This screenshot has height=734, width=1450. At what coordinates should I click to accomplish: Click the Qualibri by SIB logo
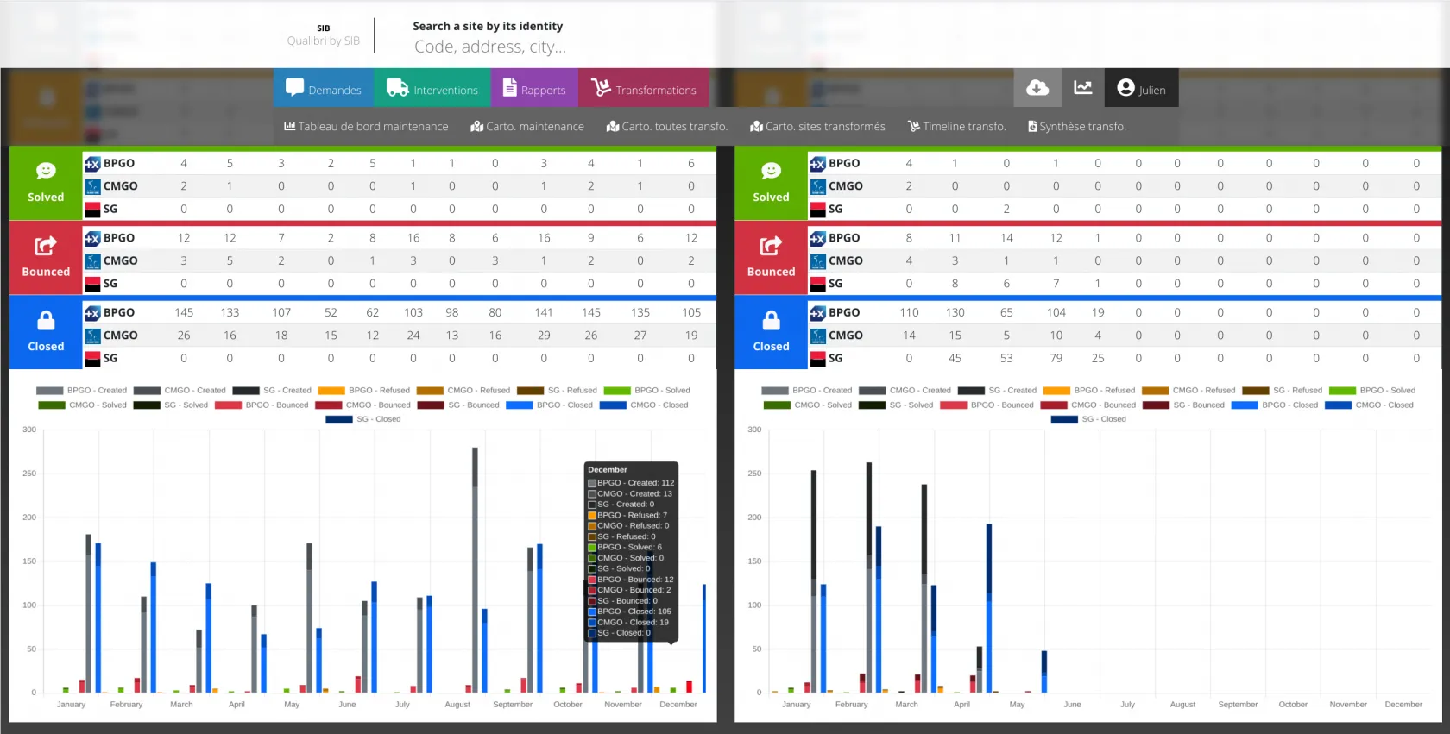tap(324, 35)
